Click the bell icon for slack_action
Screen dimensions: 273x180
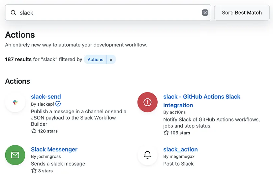point(147,155)
